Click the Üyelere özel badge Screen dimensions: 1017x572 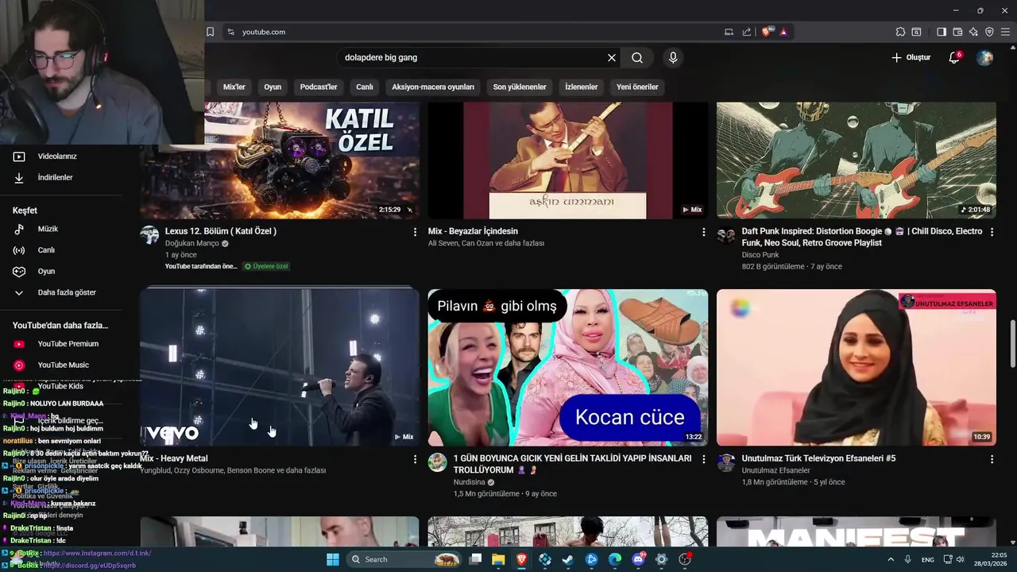(x=266, y=266)
